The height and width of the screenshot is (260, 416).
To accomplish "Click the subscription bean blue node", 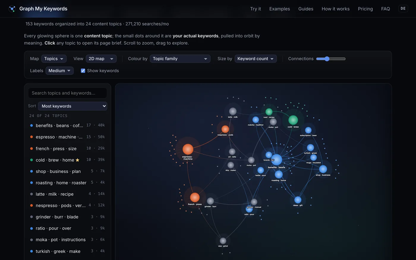I will (308, 130).
